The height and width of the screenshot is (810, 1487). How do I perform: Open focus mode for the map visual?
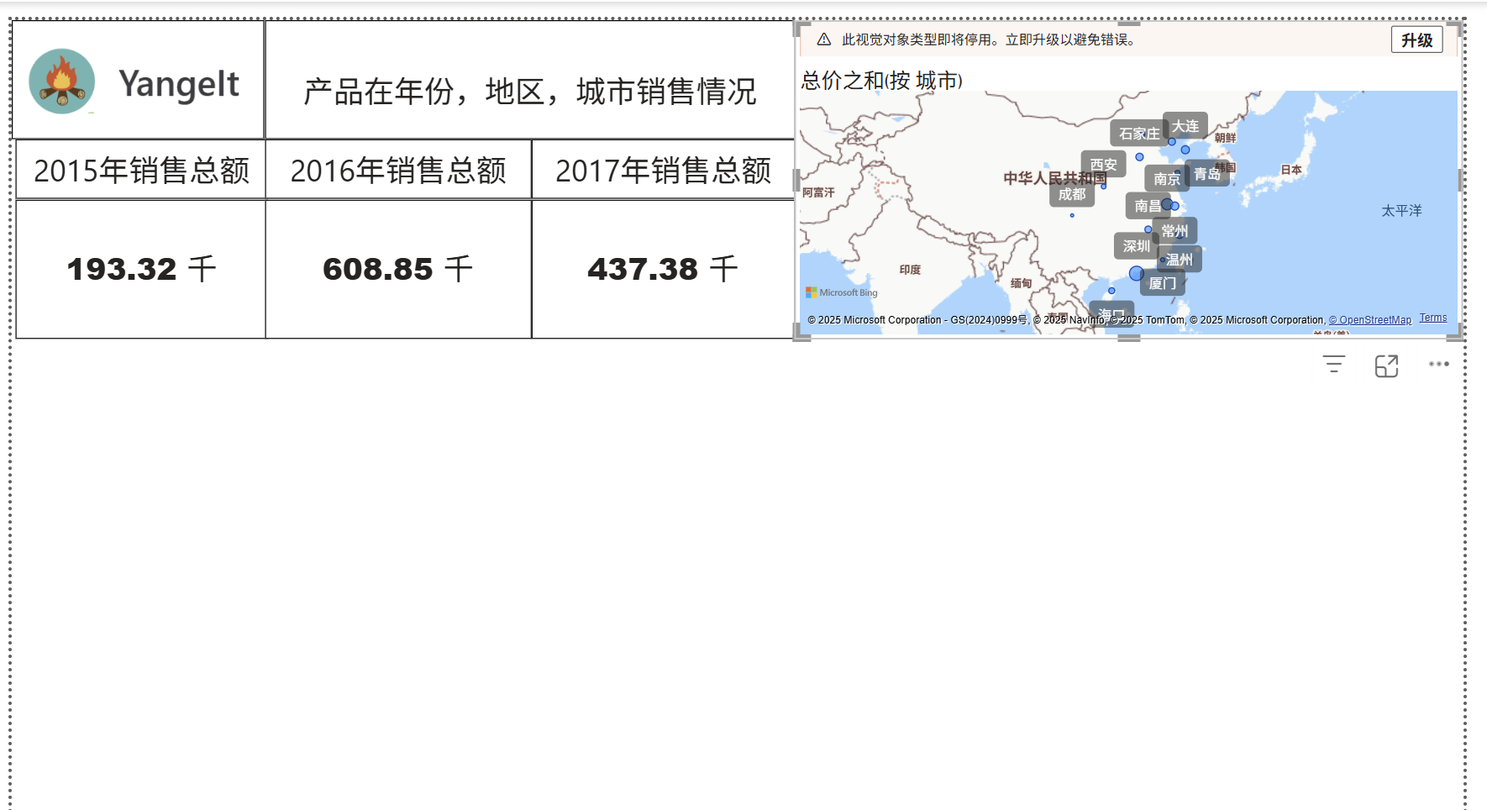[x=1386, y=366]
